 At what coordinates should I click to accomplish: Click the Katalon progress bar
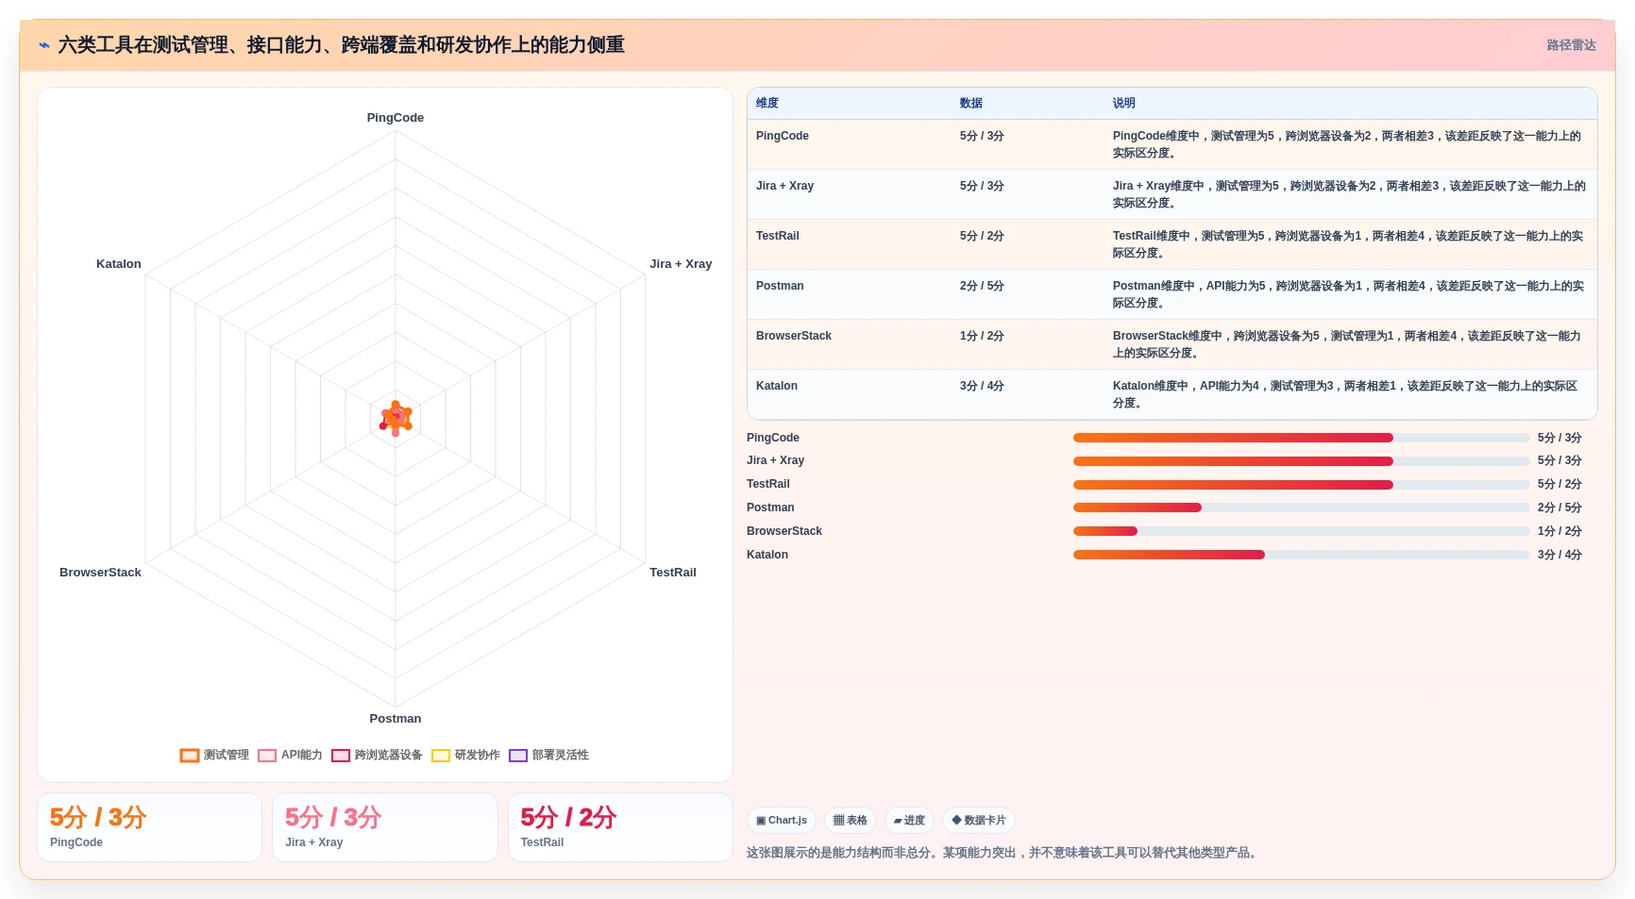pos(1301,555)
